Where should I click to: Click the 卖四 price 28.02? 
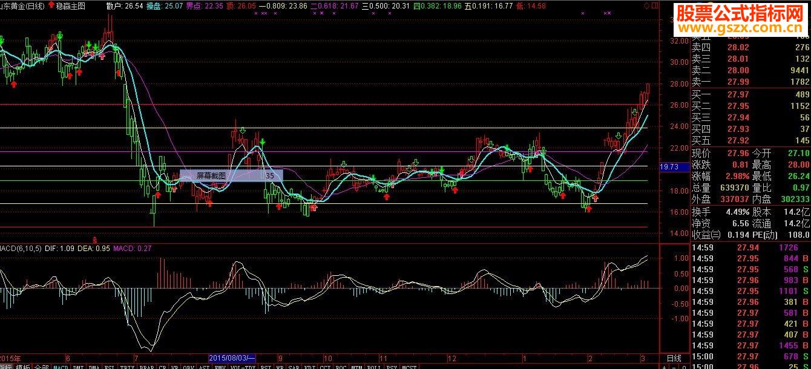[738, 47]
